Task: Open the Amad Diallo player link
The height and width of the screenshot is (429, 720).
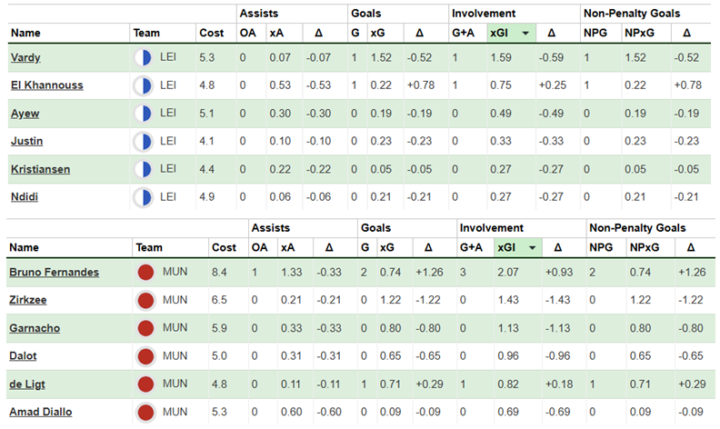Action: [42, 412]
